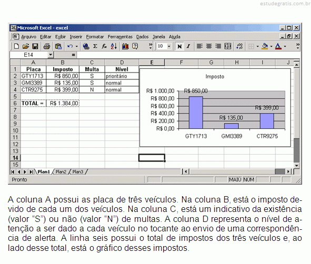Open the Name Box dropdown arrow
The height and width of the screenshot is (264, 311).
(51, 55)
